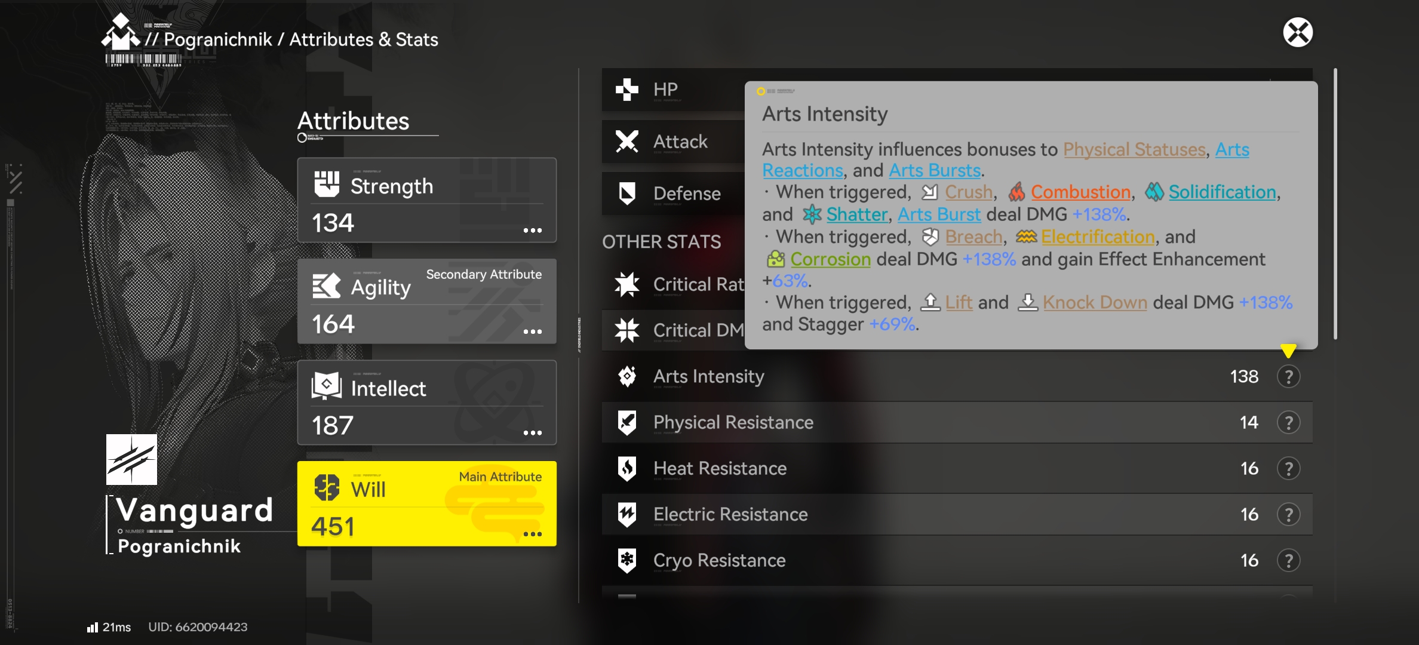
Task: Select the Will main attribute card
Action: (426, 503)
